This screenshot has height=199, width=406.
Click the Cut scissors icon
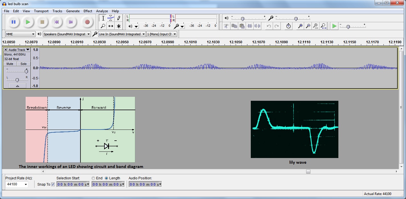[226, 26]
